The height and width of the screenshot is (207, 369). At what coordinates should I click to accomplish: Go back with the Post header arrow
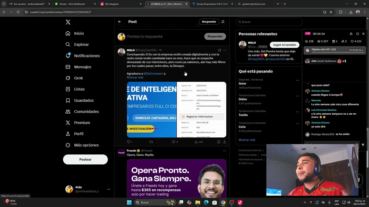(120, 22)
